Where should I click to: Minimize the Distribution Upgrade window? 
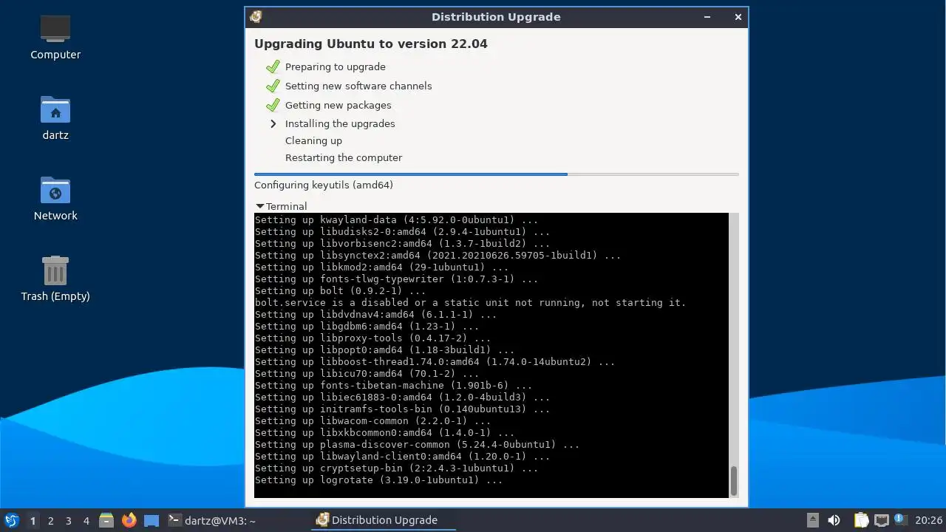click(707, 17)
